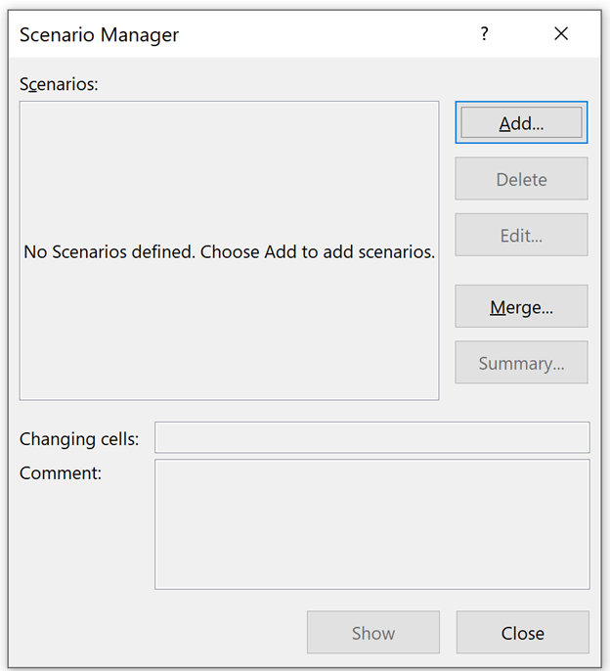Click the empty bottom area of Scenarios list
Viewport: 610px width, 671px height.
[x=229, y=362]
